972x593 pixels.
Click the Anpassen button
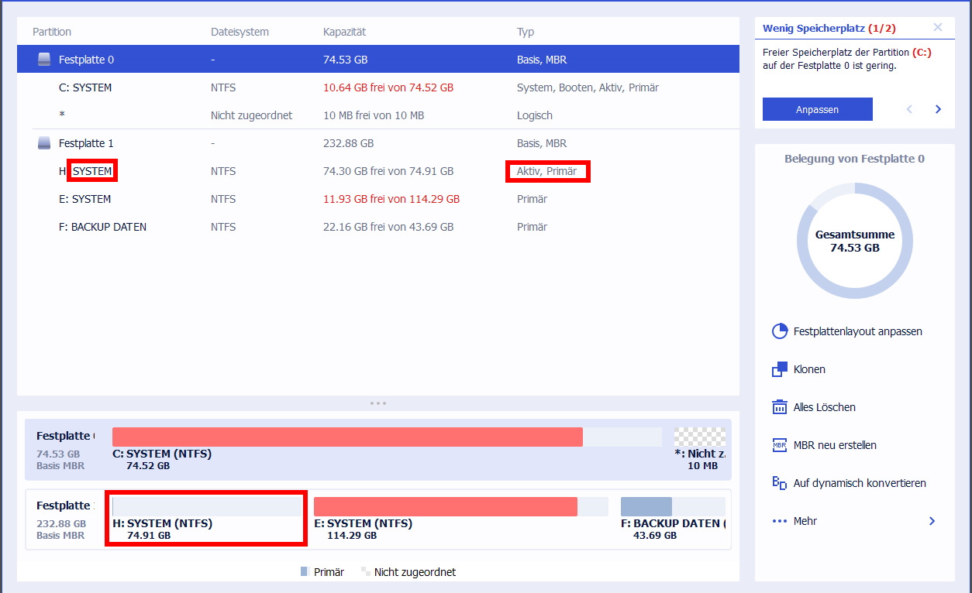tap(818, 109)
